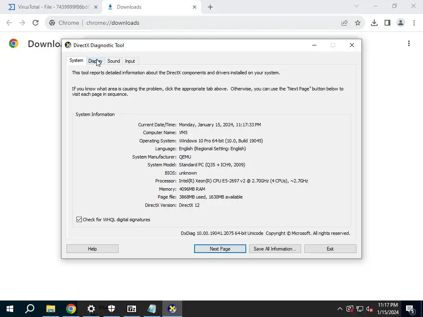Open Chrome profile avatar menu

401,23
